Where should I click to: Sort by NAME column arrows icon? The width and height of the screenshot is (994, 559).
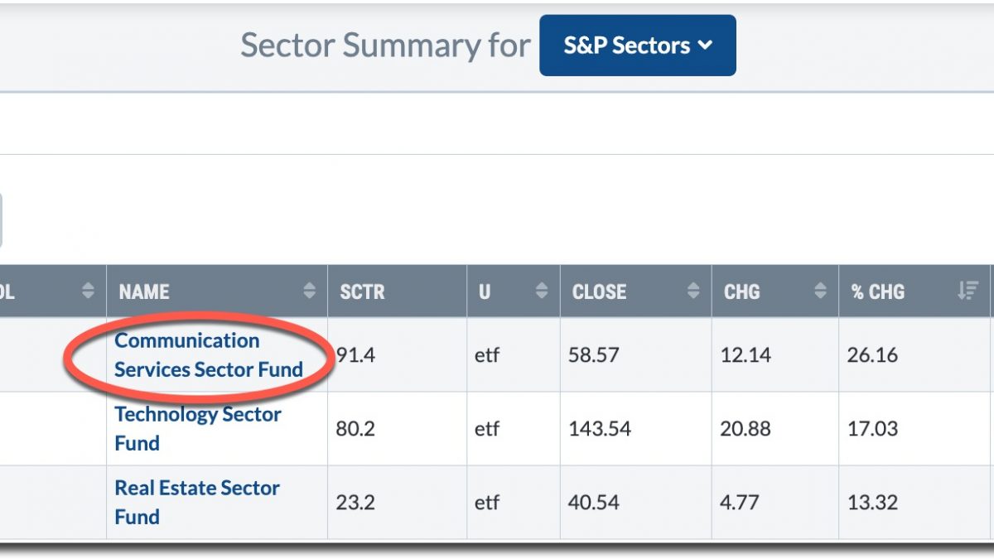pyautogui.click(x=310, y=292)
